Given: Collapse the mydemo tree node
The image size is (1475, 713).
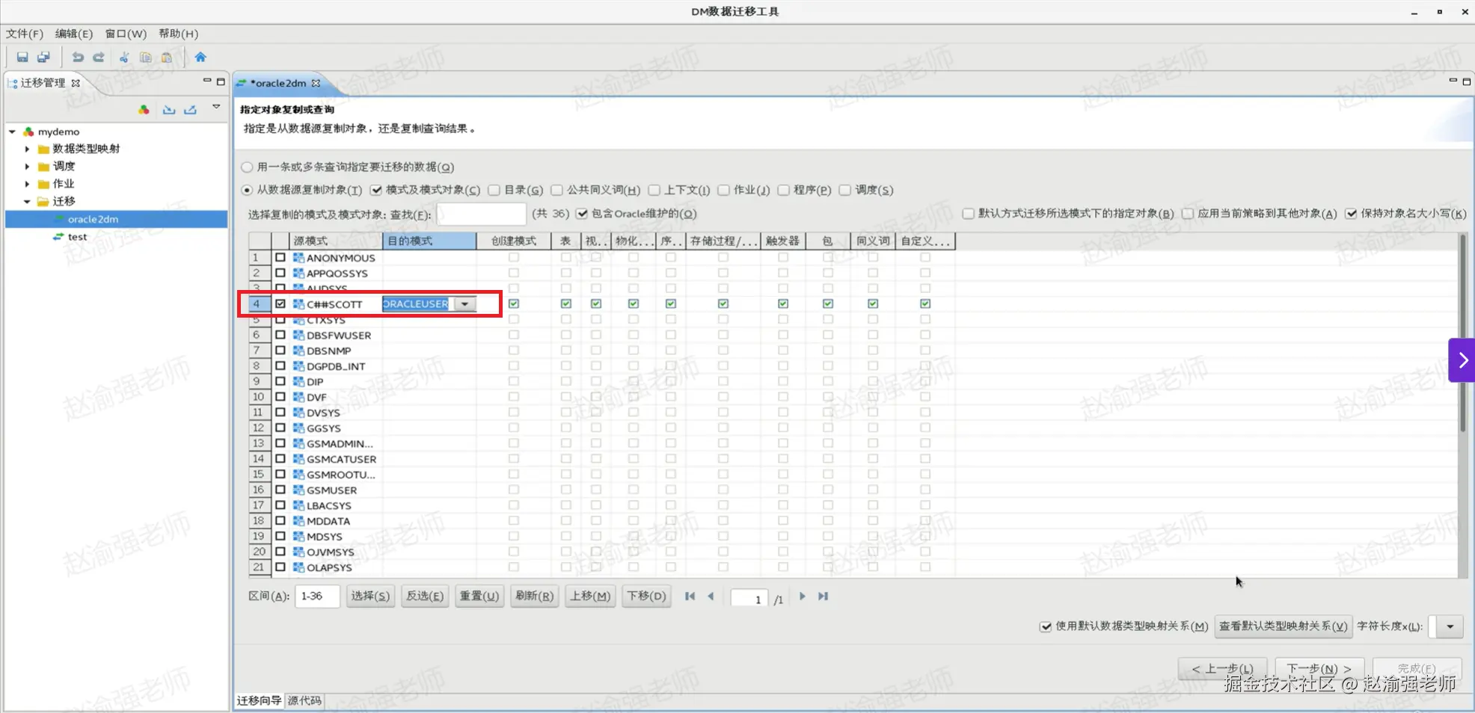Looking at the screenshot, I should (x=12, y=132).
